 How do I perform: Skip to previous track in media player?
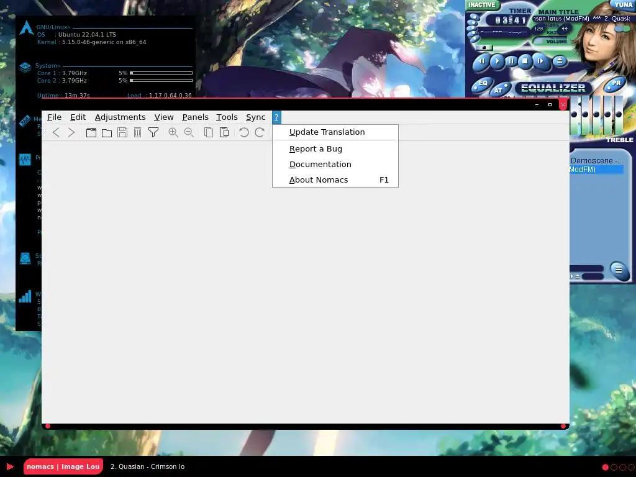tap(482, 61)
